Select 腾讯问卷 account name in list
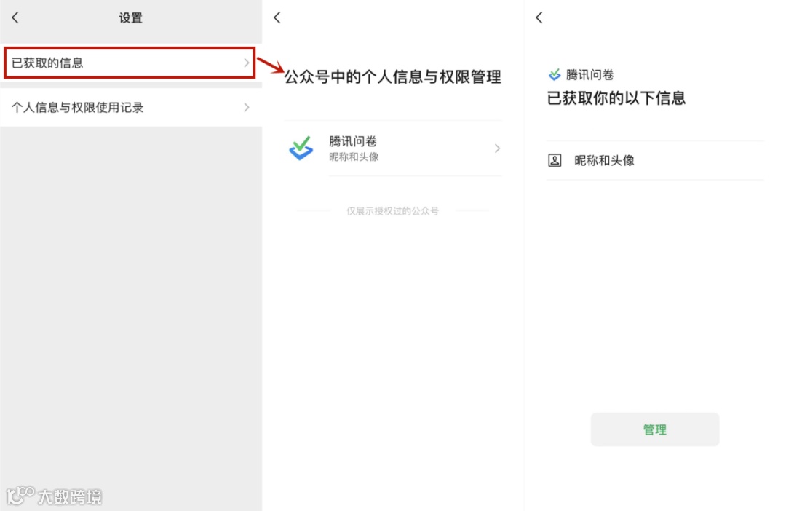This screenshot has height=511, width=786. (x=353, y=141)
